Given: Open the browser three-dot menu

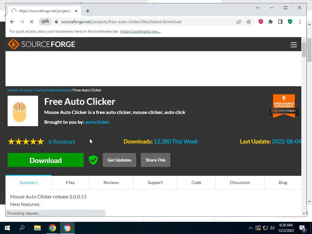Looking at the screenshot, I should [300, 22].
